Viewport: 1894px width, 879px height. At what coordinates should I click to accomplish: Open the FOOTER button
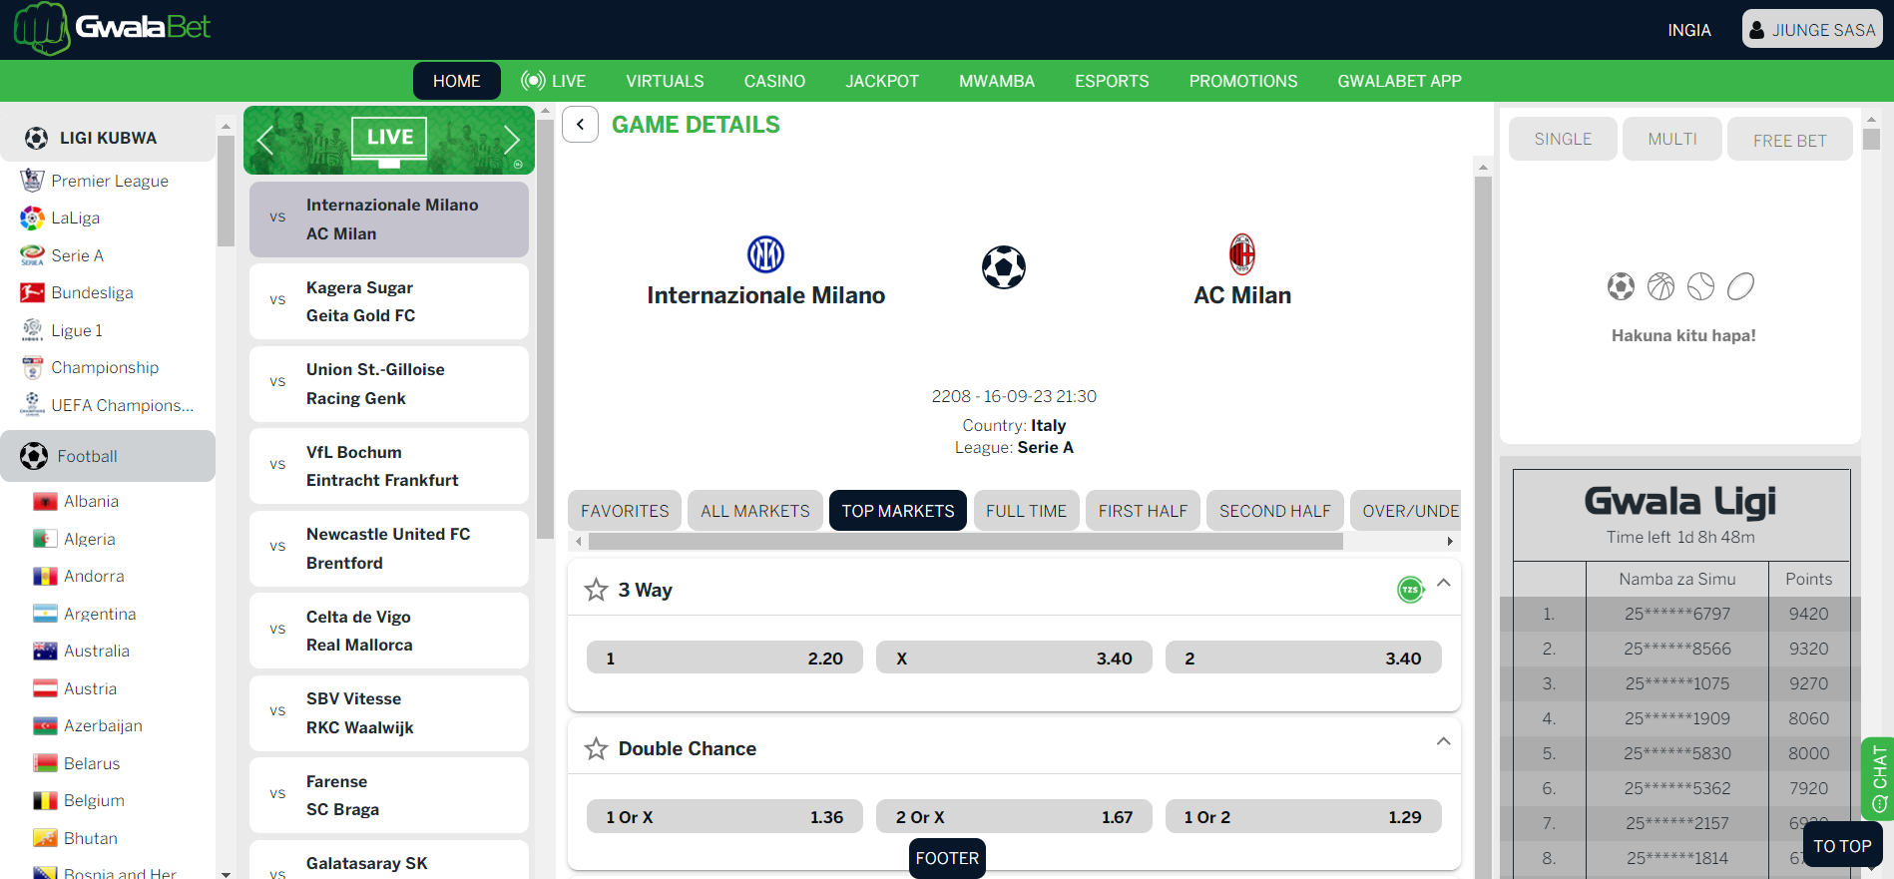pyautogui.click(x=947, y=858)
